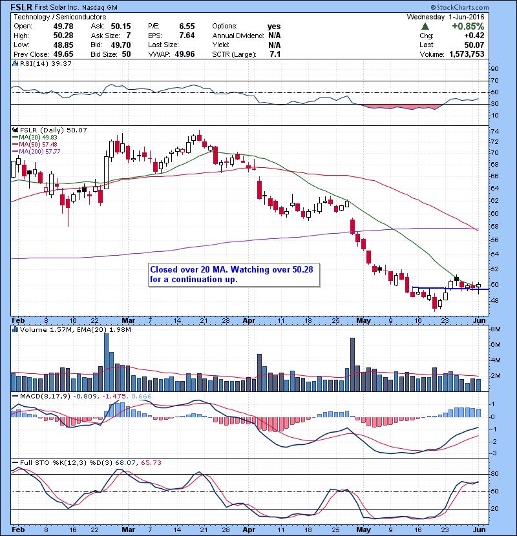
Task: Click the May label on the bottom axis
Action: point(363,530)
